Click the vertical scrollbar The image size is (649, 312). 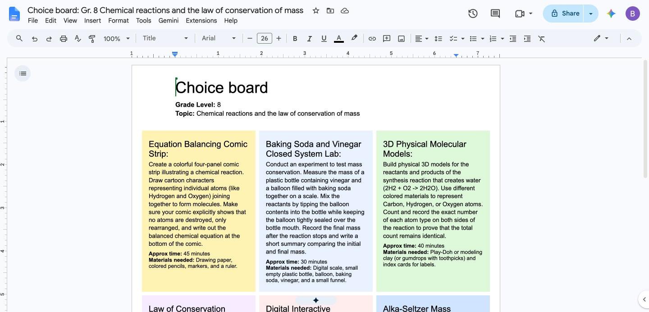[x=646, y=119]
